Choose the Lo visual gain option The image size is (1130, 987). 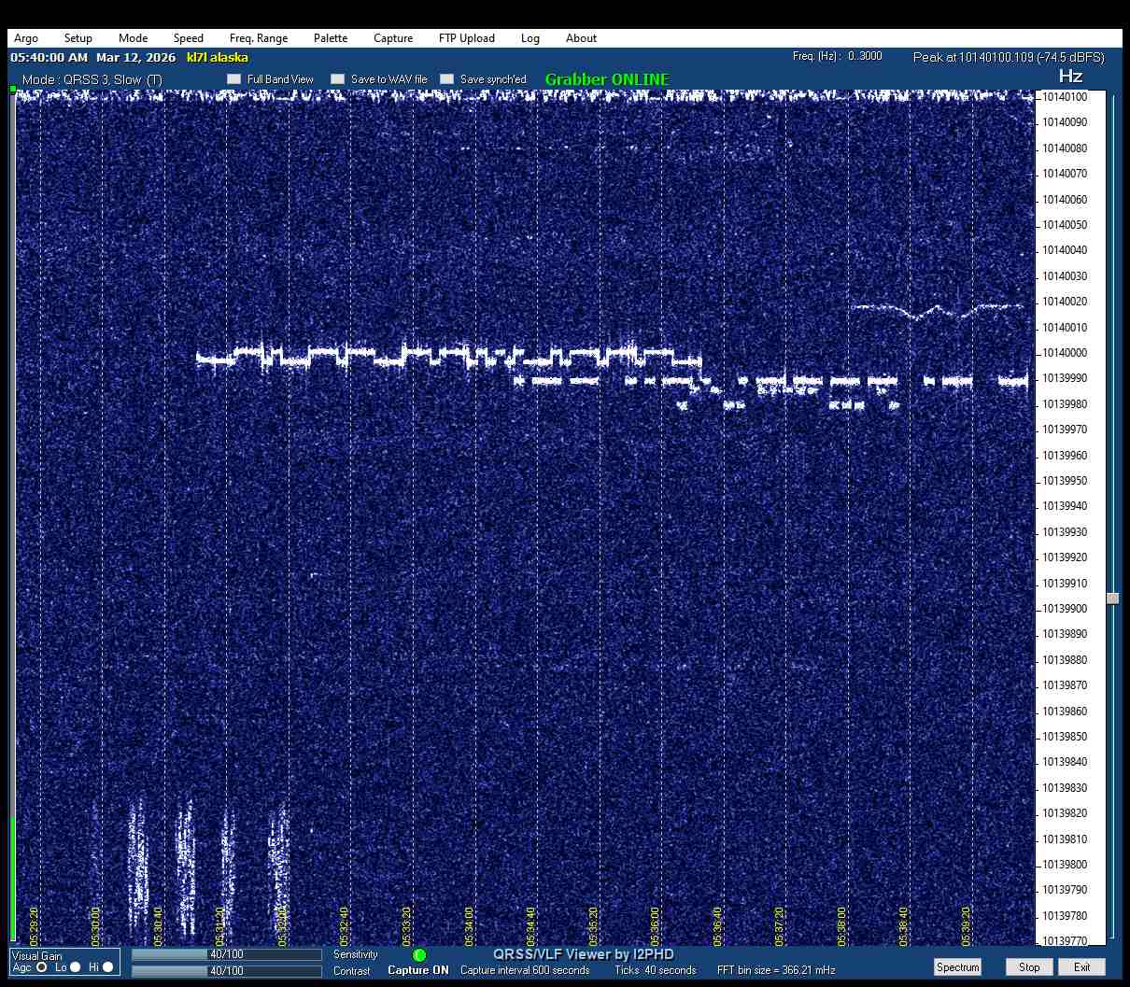(76, 967)
